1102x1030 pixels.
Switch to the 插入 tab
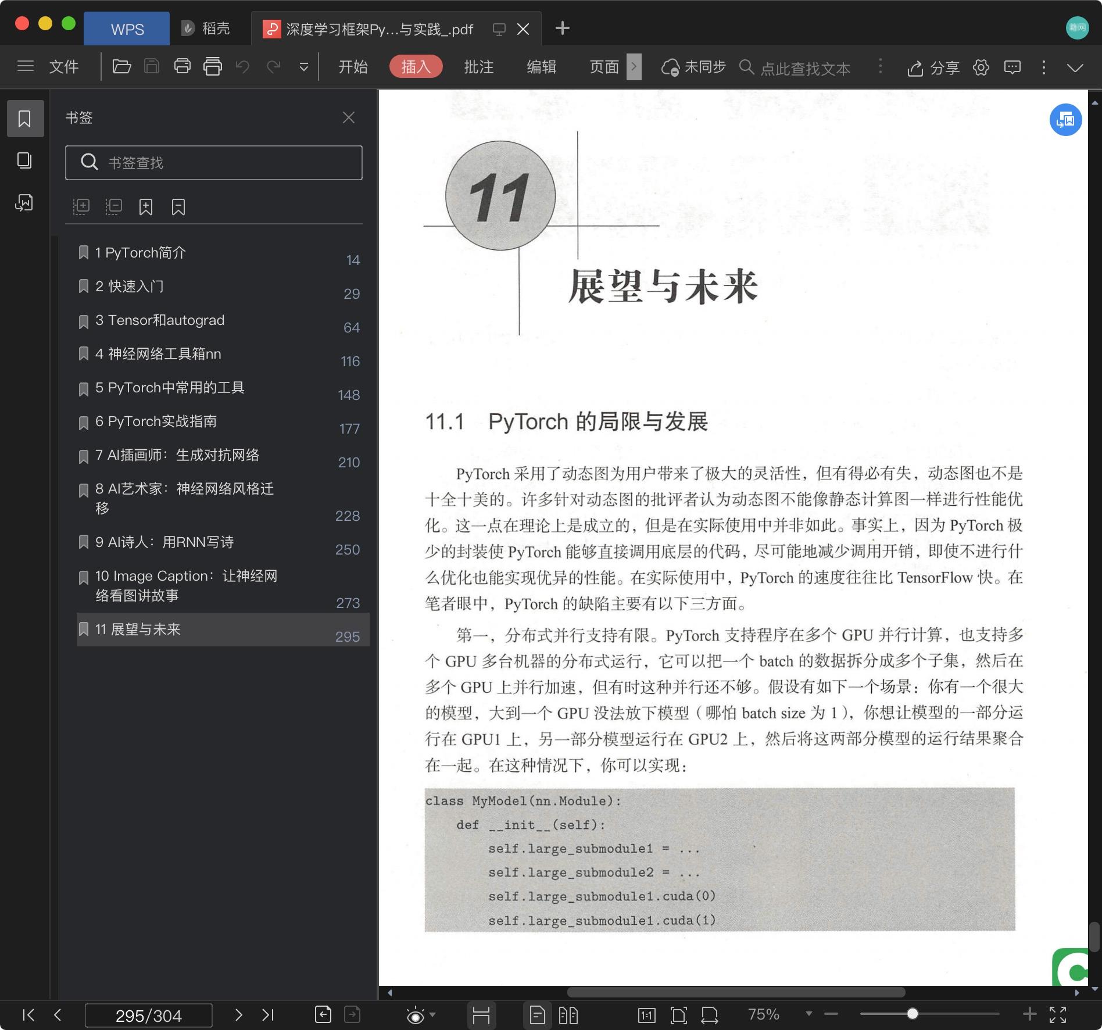coord(416,67)
